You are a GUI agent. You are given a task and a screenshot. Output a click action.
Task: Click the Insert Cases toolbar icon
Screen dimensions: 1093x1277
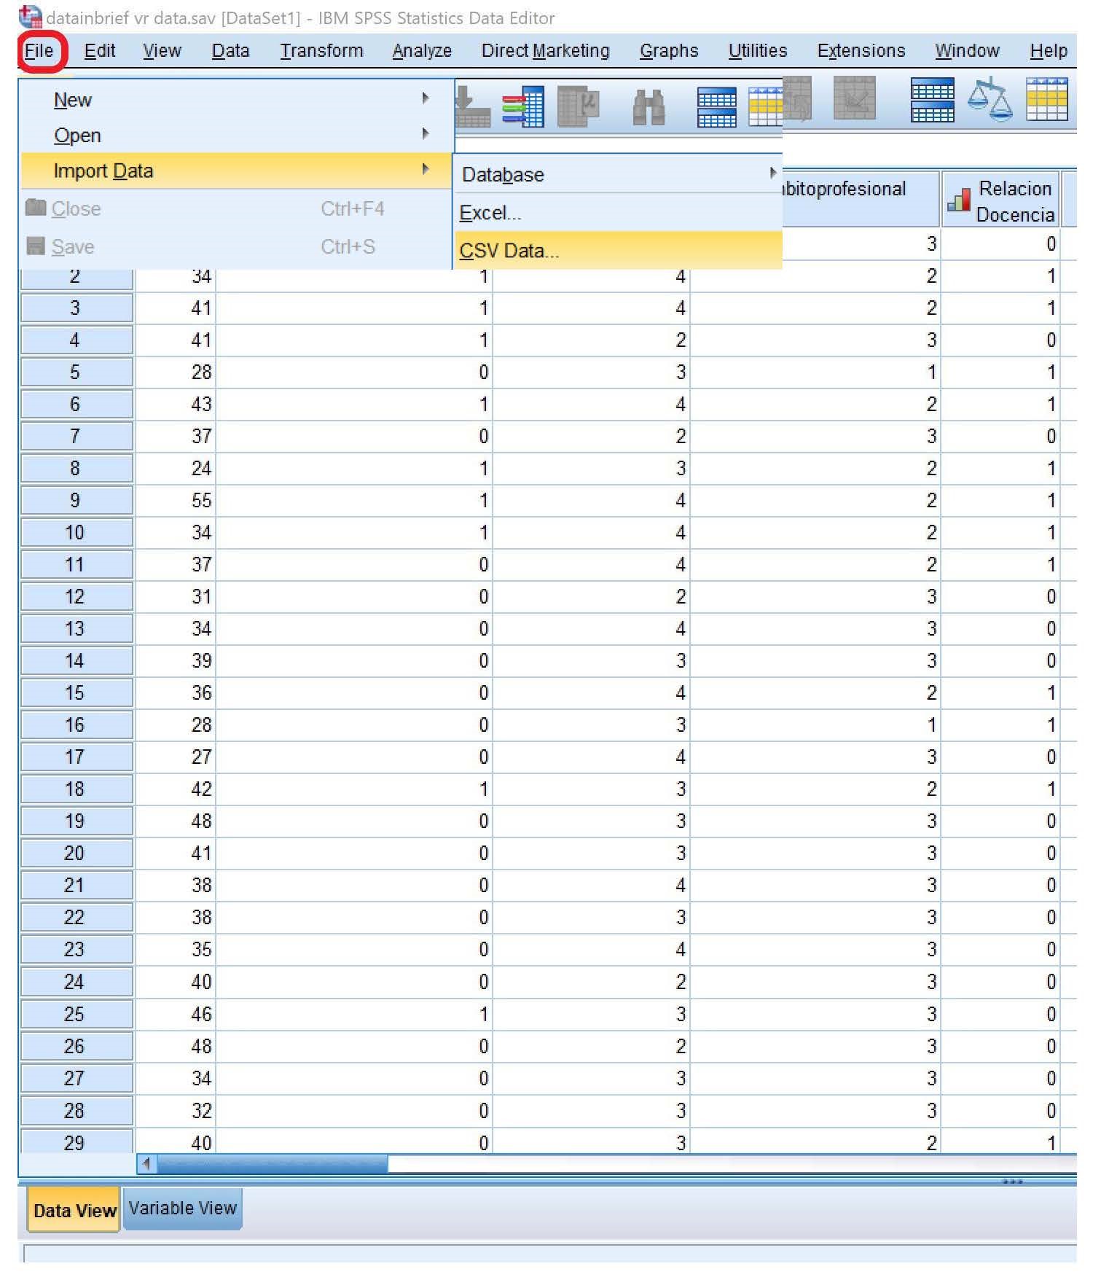[717, 106]
